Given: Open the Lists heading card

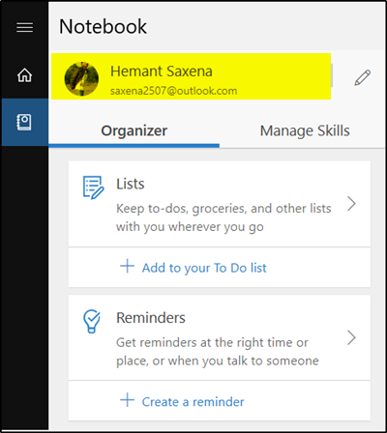Looking at the screenshot, I should (220, 204).
